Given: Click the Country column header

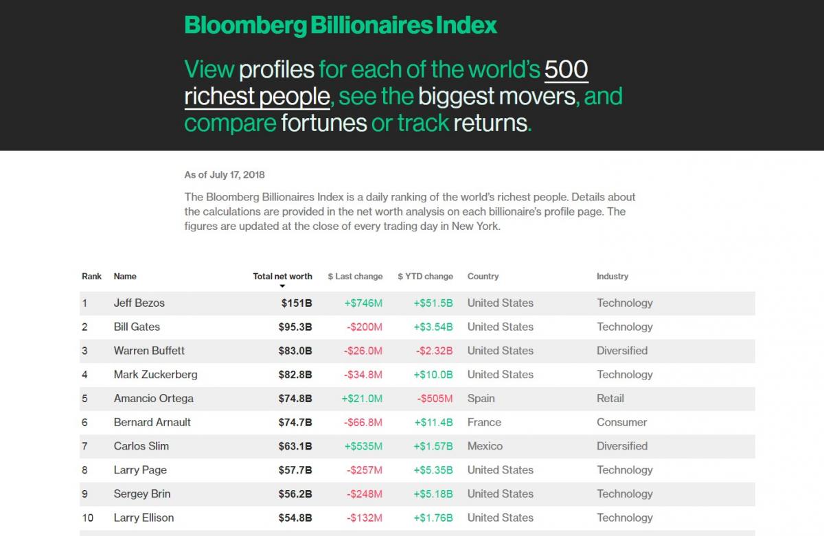Looking at the screenshot, I should point(483,276).
